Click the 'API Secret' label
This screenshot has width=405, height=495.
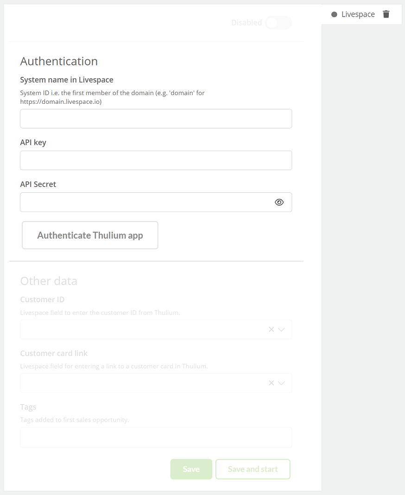(x=38, y=184)
